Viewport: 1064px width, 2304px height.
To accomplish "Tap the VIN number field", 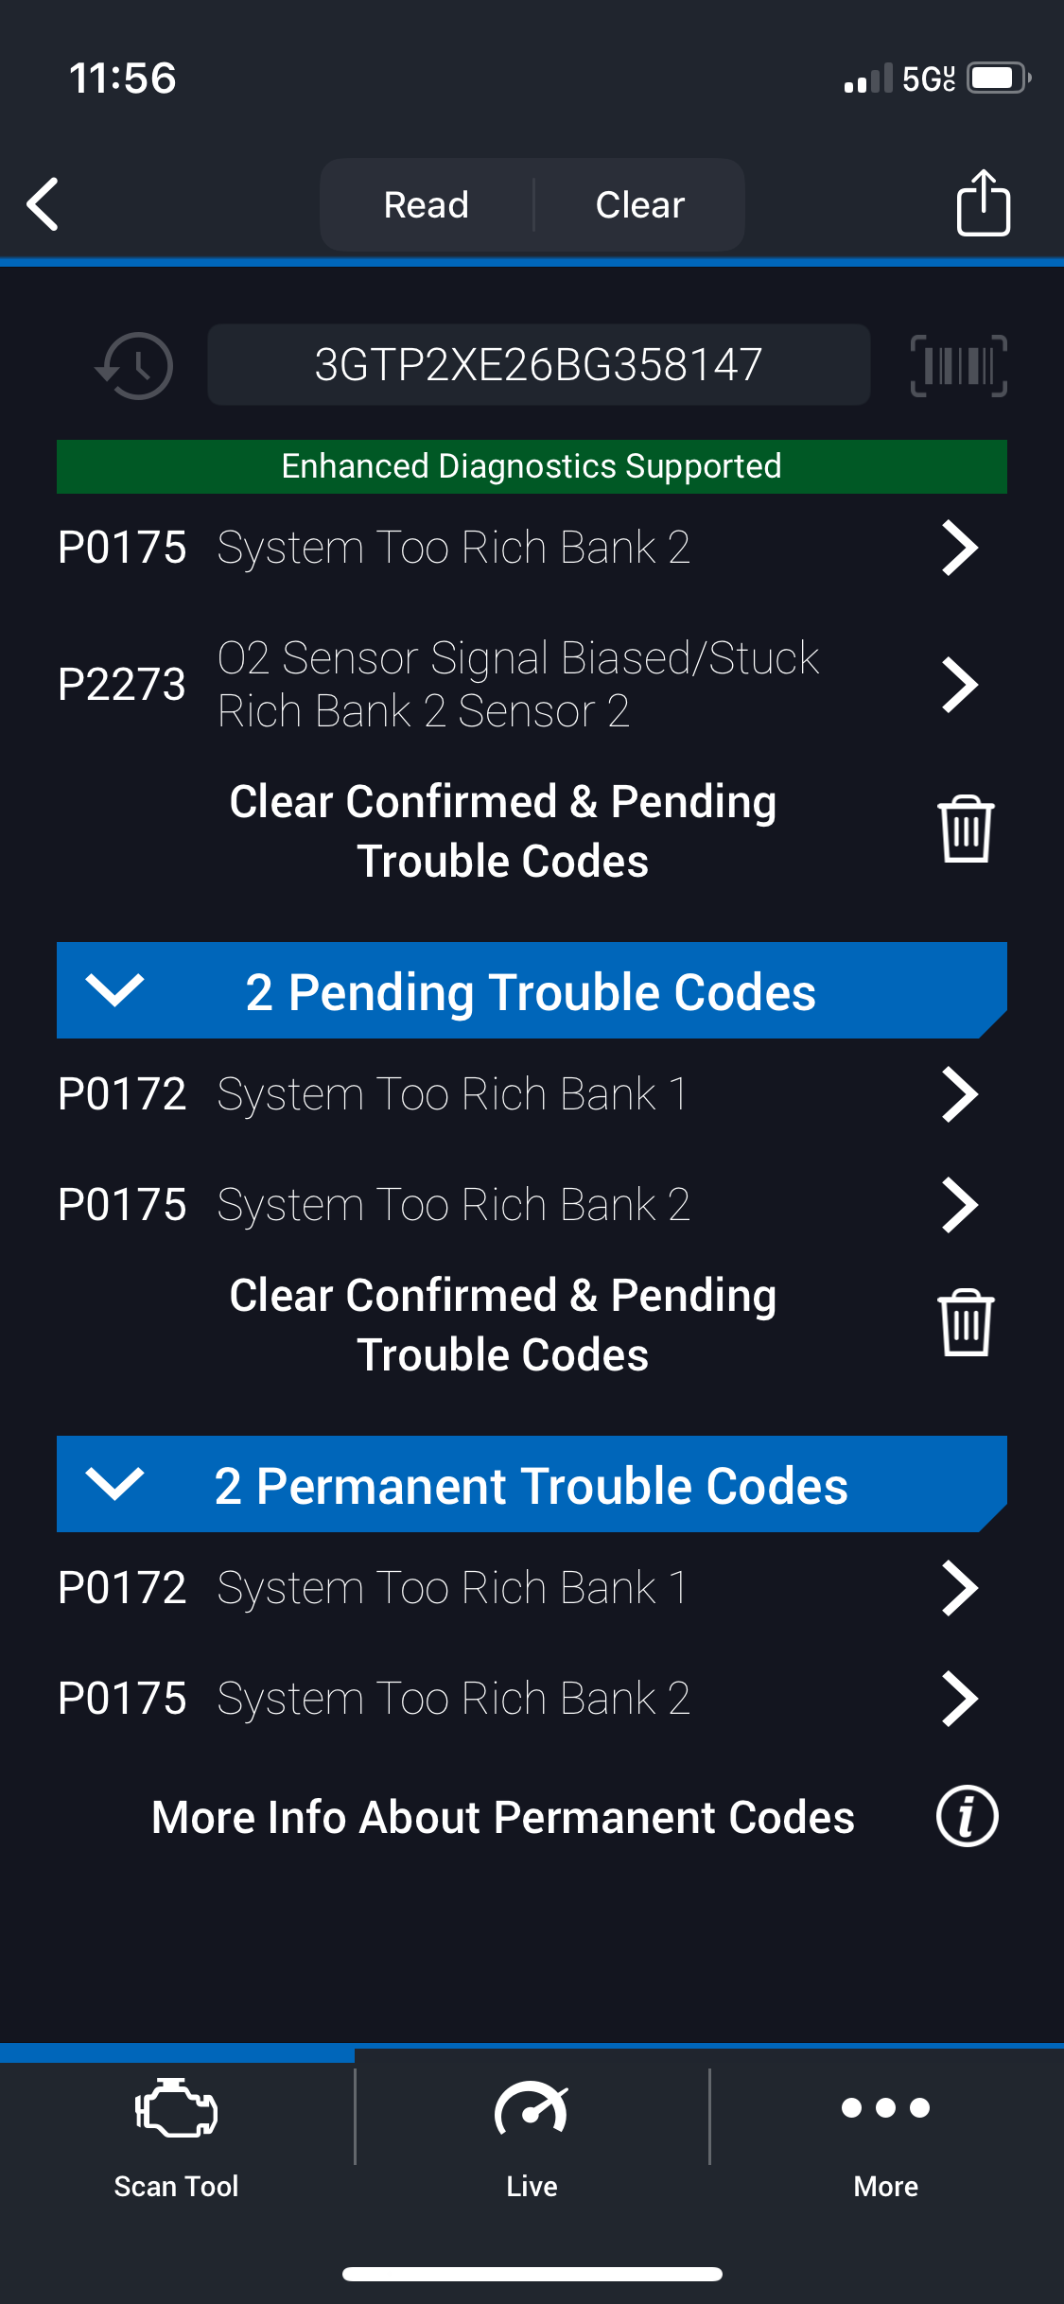I will [x=538, y=365].
